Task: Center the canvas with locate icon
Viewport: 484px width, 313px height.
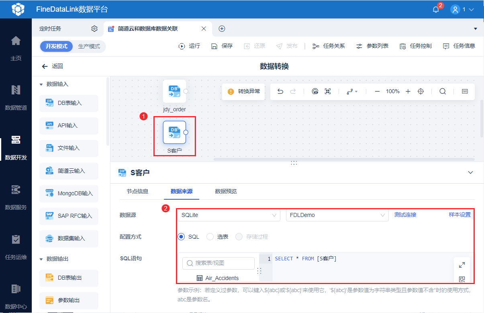Action: click(421, 92)
